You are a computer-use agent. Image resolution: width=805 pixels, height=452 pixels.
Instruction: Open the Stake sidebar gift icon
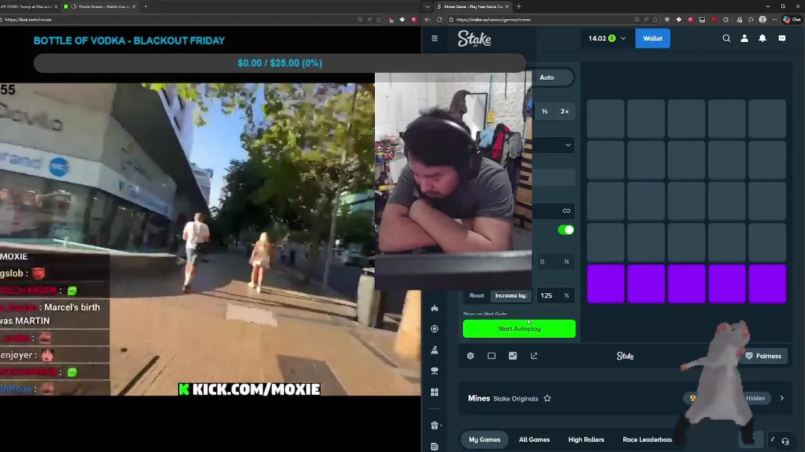tap(435, 426)
